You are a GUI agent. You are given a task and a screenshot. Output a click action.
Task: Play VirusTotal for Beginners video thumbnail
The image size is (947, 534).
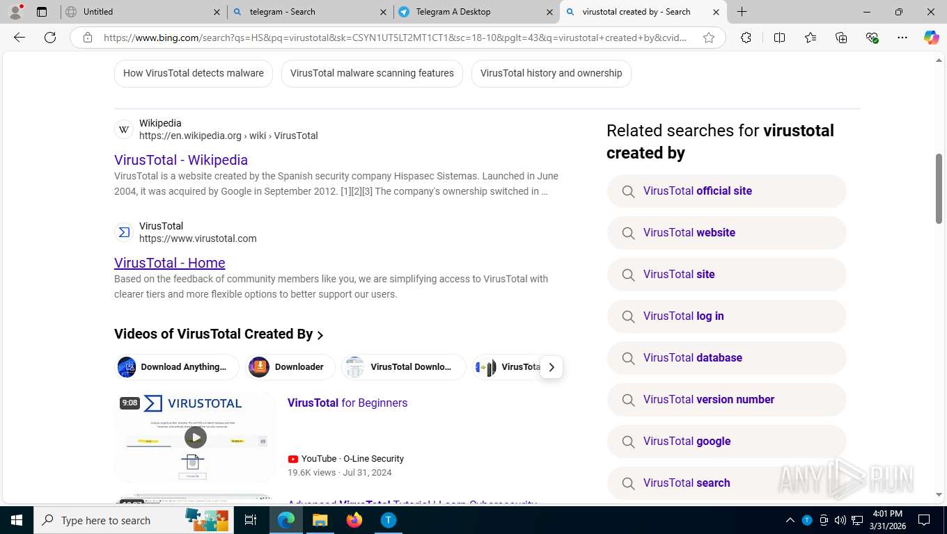195,437
